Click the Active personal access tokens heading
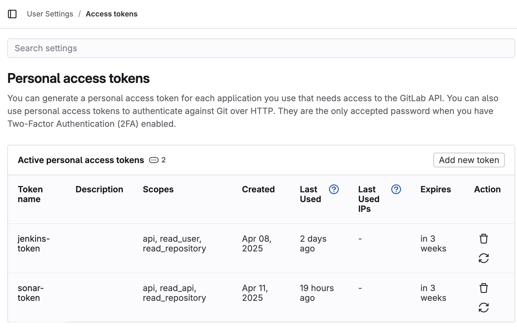This screenshot has width=517, height=331. 81,160
